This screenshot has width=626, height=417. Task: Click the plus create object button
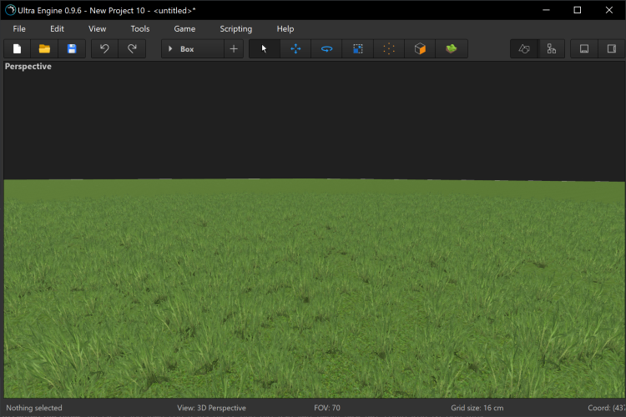point(234,48)
